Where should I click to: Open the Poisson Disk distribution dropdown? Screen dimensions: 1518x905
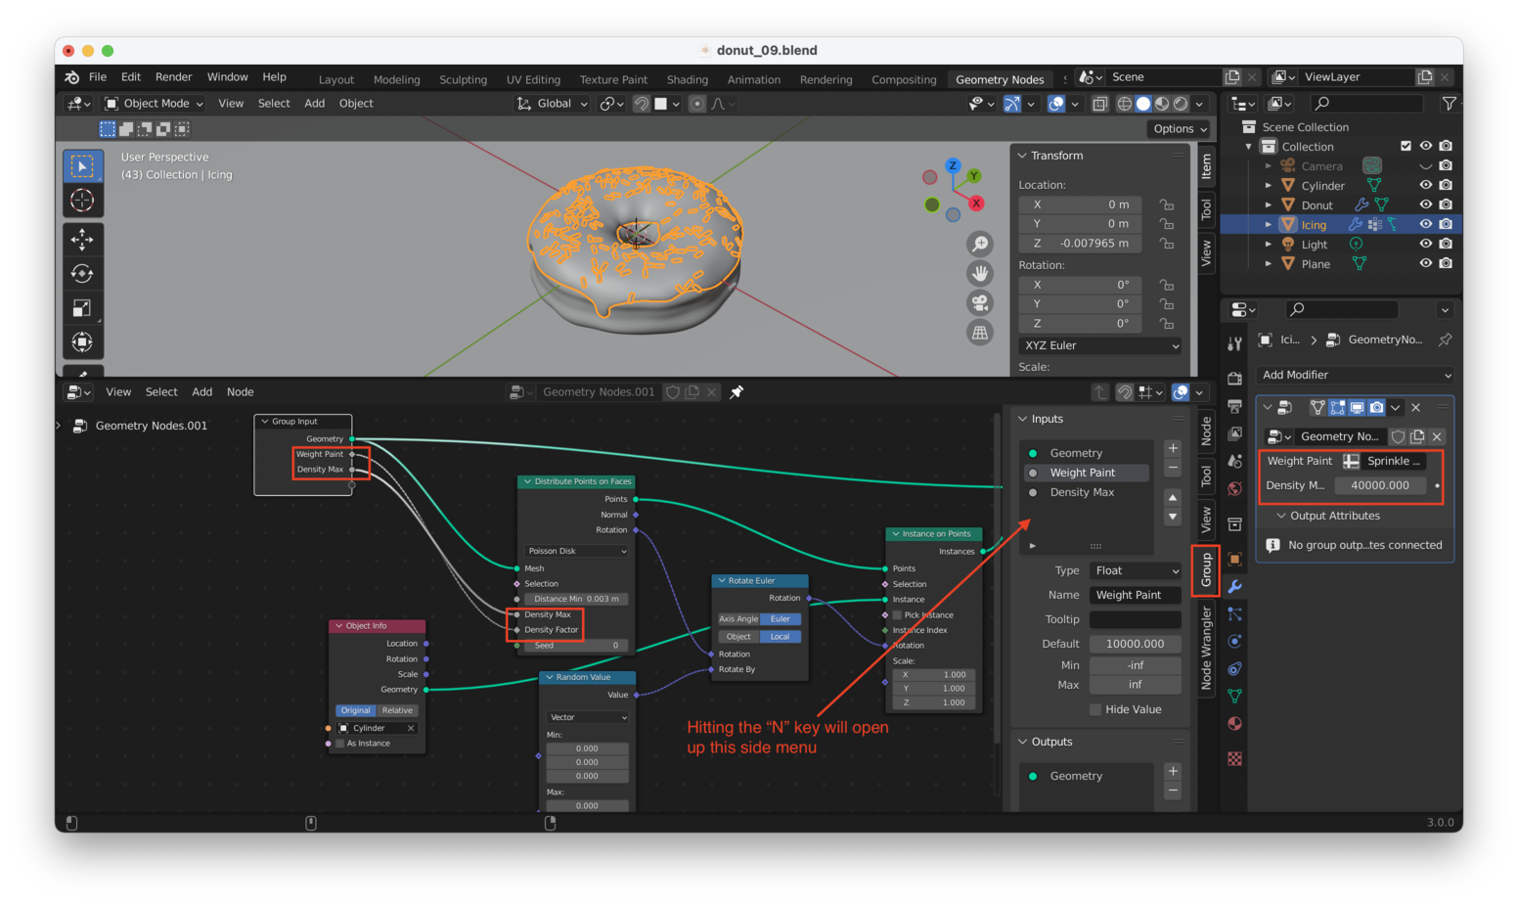(x=576, y=551)
